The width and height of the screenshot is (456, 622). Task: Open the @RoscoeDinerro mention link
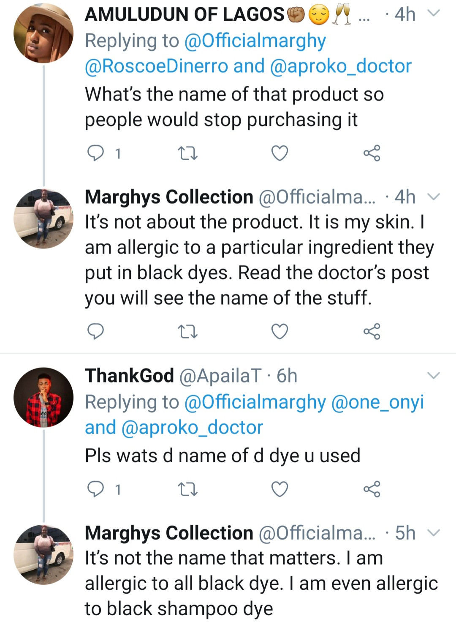(156, 66)
